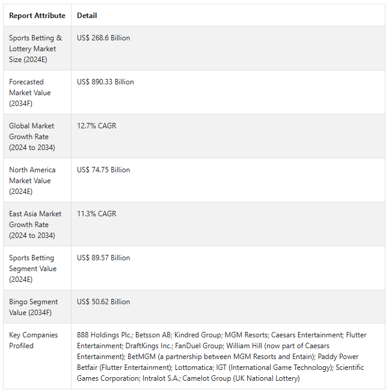Click the 'Report Attribute' column header
Screen dimensions: 386x391
coord(37,16)
